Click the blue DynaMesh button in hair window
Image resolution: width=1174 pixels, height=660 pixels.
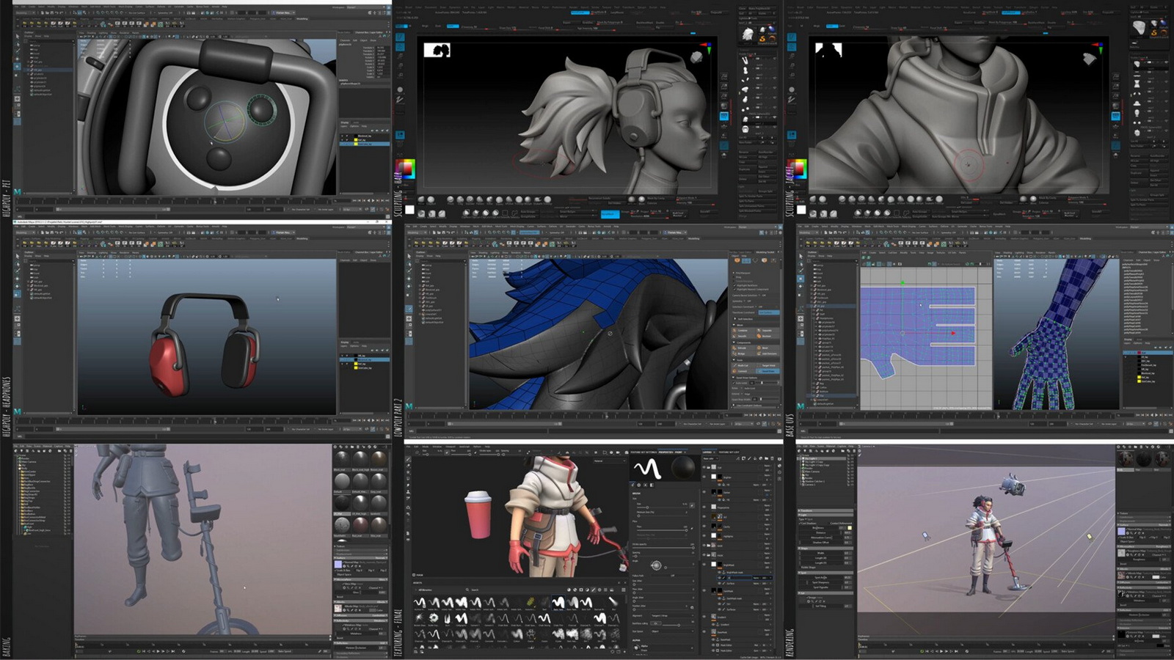click(x=610, y=214)
